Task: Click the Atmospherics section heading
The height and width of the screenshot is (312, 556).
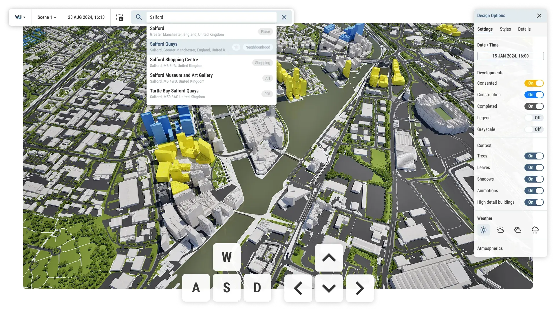Action: pyautogui.click(x=490, y=248)
